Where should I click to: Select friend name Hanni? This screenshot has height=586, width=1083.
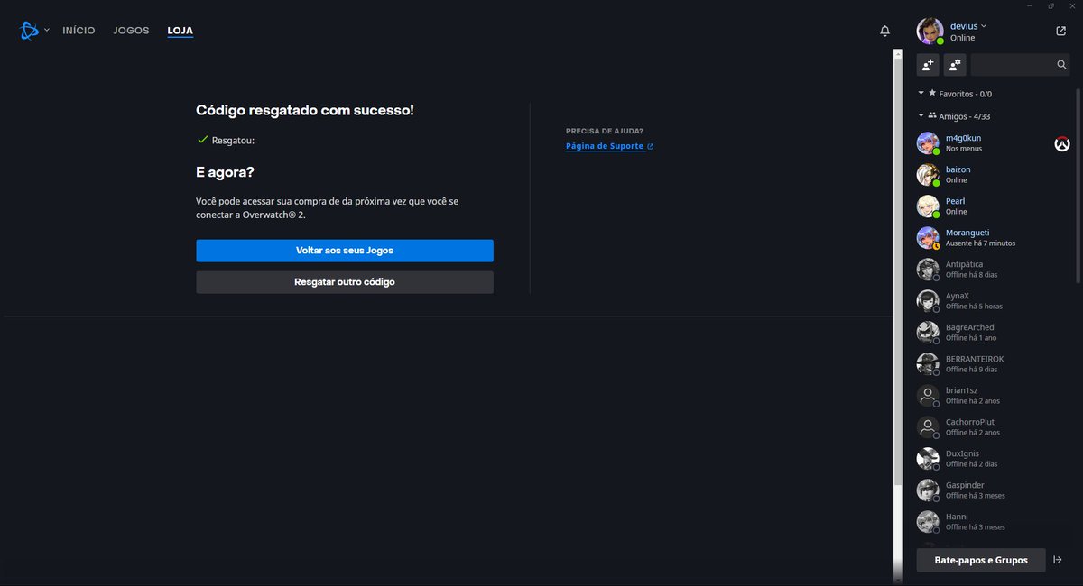pos(957,517)
